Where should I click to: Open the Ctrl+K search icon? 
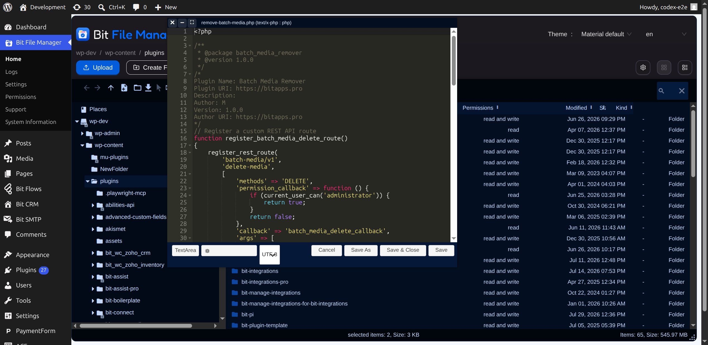click(112, 7)
